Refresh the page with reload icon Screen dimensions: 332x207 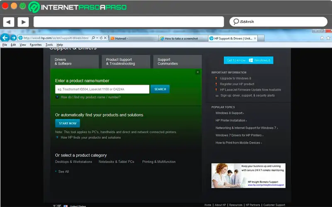pyautogui.click(x=101, y=38)
